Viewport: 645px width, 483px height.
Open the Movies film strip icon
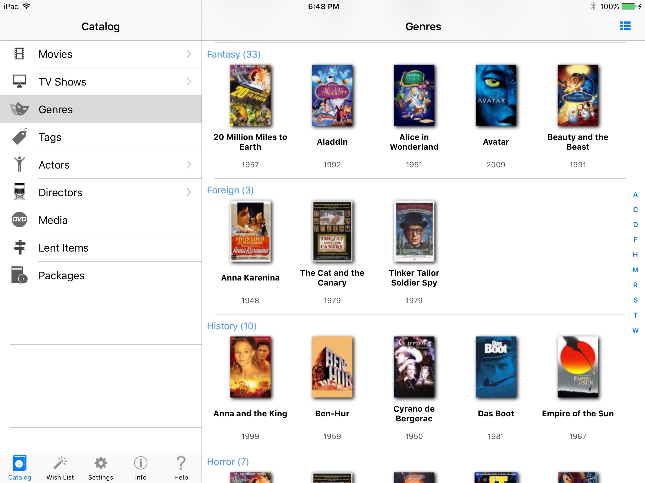[x=20, y=54]
